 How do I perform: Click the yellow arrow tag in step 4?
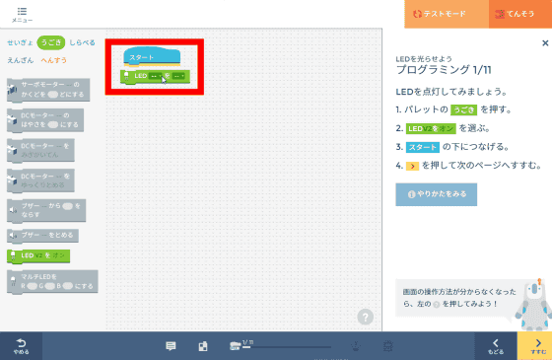(412, 166)
